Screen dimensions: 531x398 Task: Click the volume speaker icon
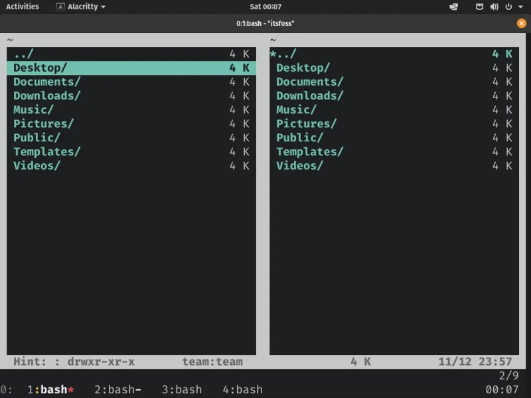494,7
